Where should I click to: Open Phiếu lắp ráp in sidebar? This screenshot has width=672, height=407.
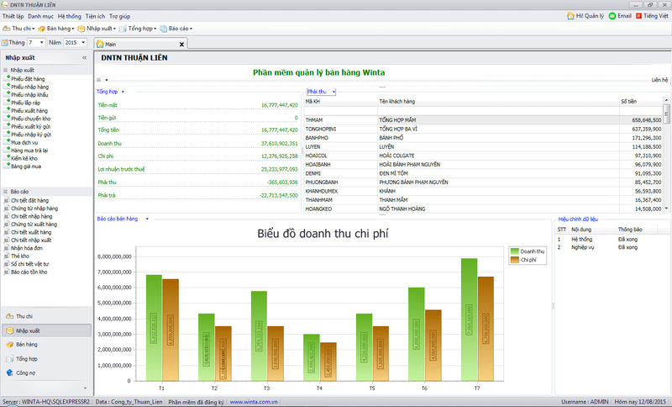pos(25,103)
